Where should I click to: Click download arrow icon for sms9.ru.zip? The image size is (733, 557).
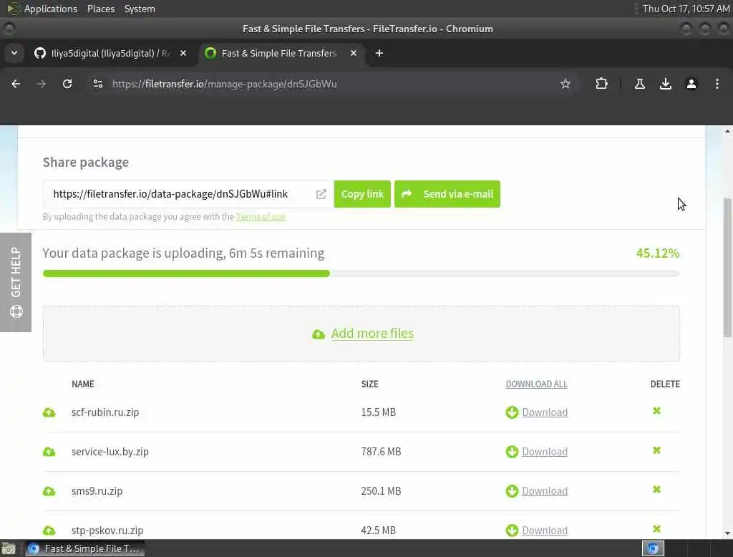pos(512,490)
